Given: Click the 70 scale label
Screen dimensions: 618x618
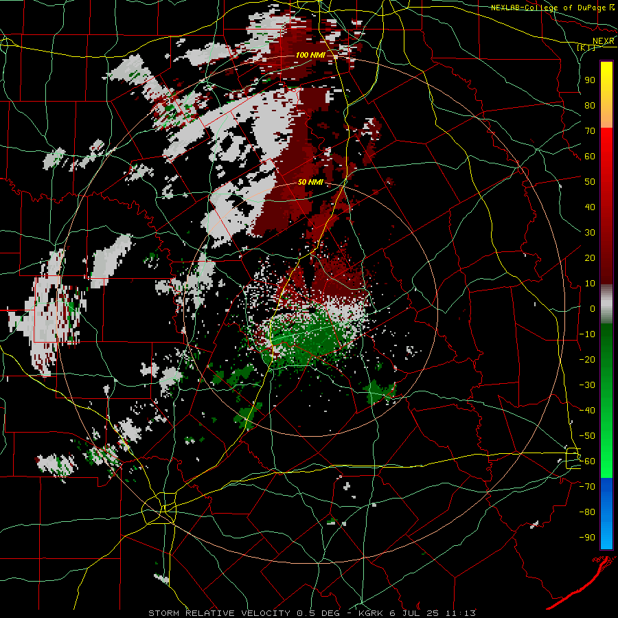Looking at the screenshot, I should pyautogui.click(x=590, y=131).
